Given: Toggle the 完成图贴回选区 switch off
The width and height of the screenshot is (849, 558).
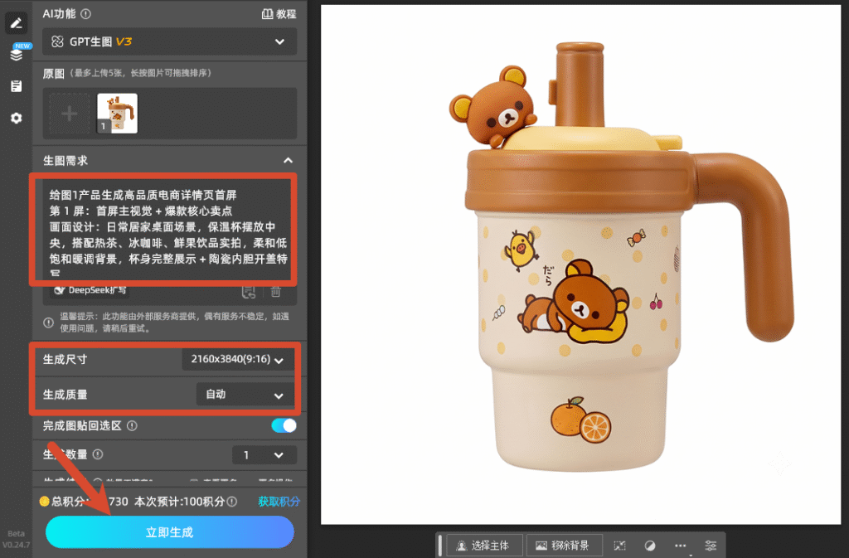Looking at the screenshot, I should [x=284, y=426].
